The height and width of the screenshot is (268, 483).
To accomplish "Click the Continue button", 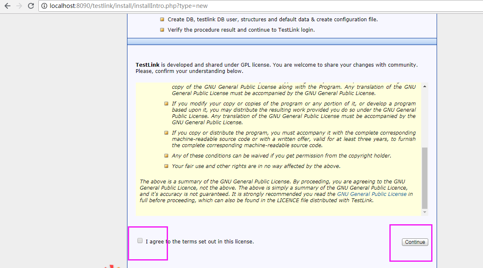I will (415, 242).
